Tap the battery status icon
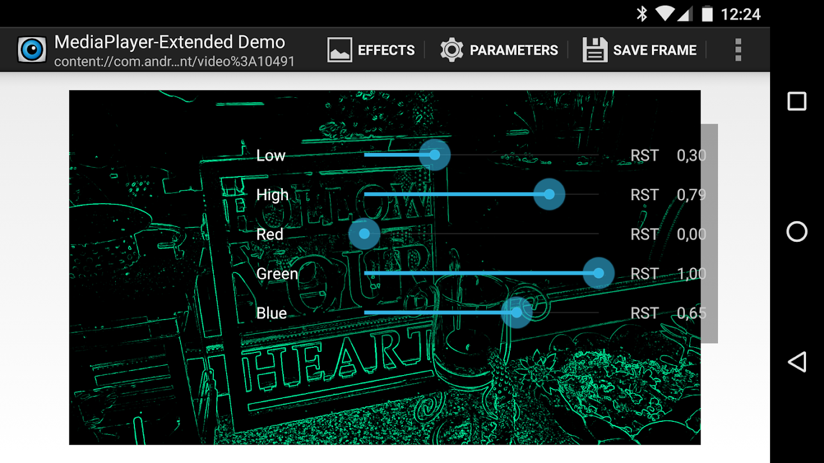Image resolution: width=824 pixels, height=463 pixels. pyautogui.click(x=707, y=14)
